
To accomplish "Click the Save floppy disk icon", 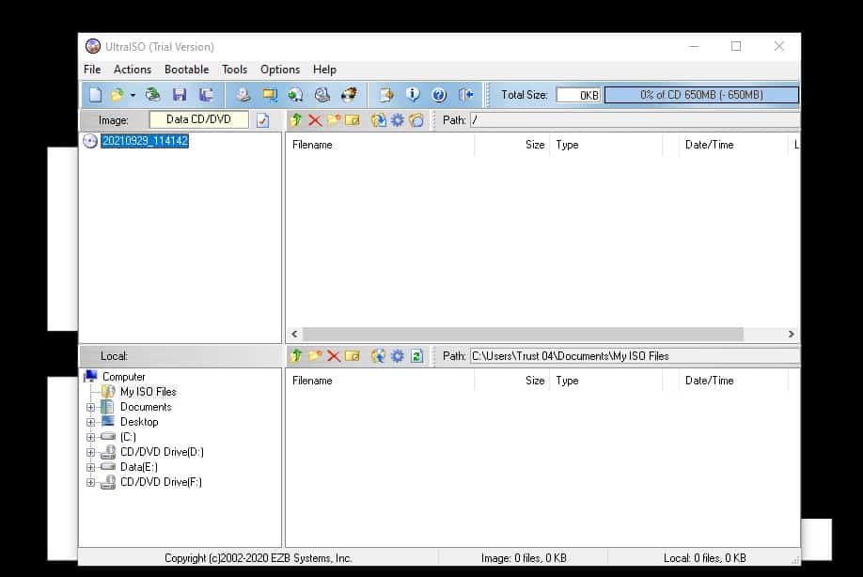I will tap(180, 95).
